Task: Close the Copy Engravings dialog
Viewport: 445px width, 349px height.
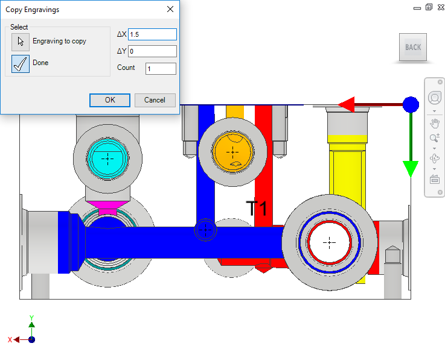Action: (170, 10)
